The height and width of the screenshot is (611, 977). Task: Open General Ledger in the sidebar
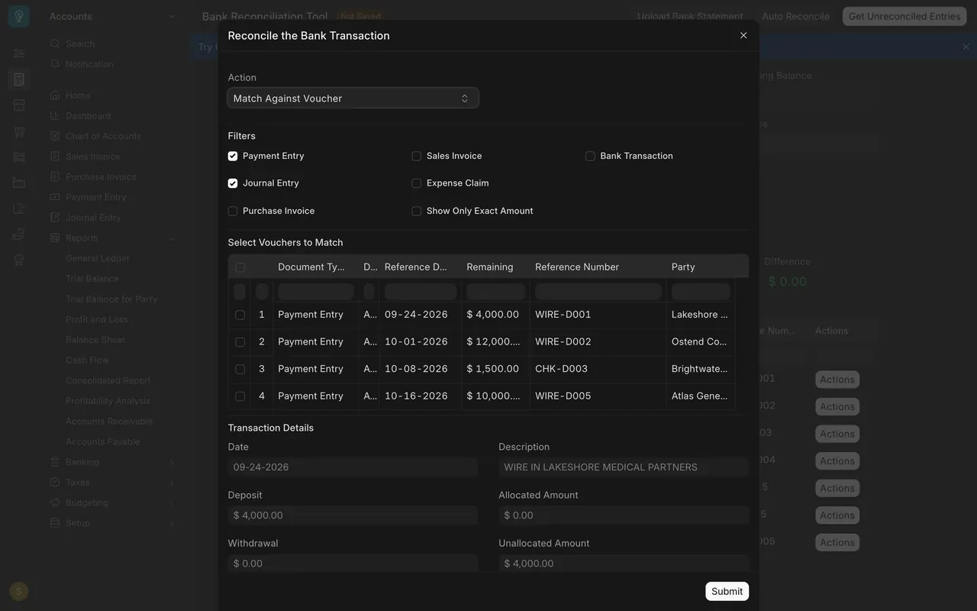(98, 258)
